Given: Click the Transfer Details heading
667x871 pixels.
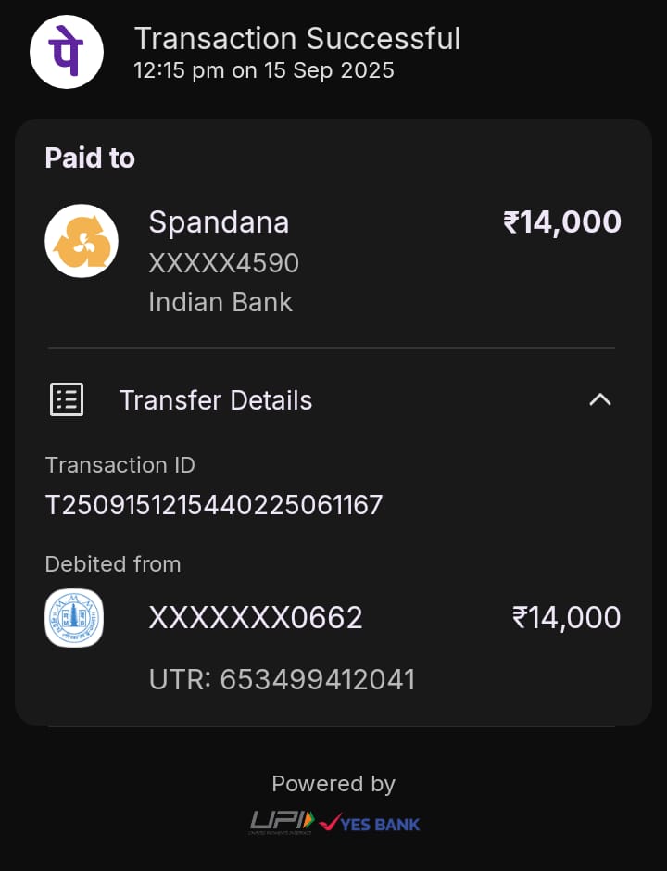Looking at the screenshot, I should coord(216,400).
